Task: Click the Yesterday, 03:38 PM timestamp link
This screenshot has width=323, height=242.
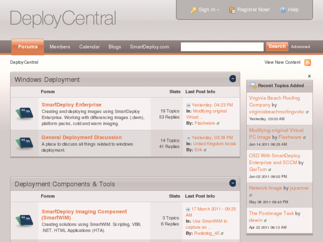Action: [x=212, y=138]
